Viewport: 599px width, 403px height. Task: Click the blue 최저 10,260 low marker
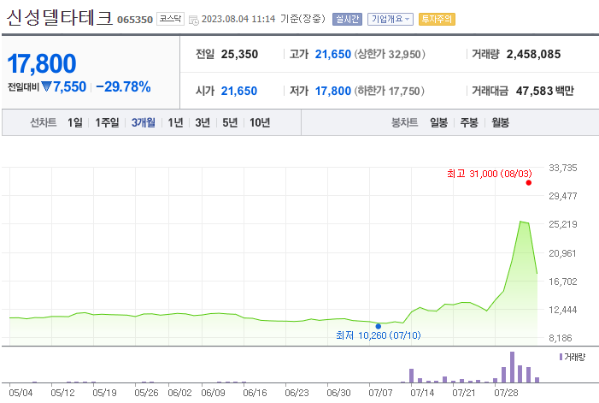coord(379,327)
